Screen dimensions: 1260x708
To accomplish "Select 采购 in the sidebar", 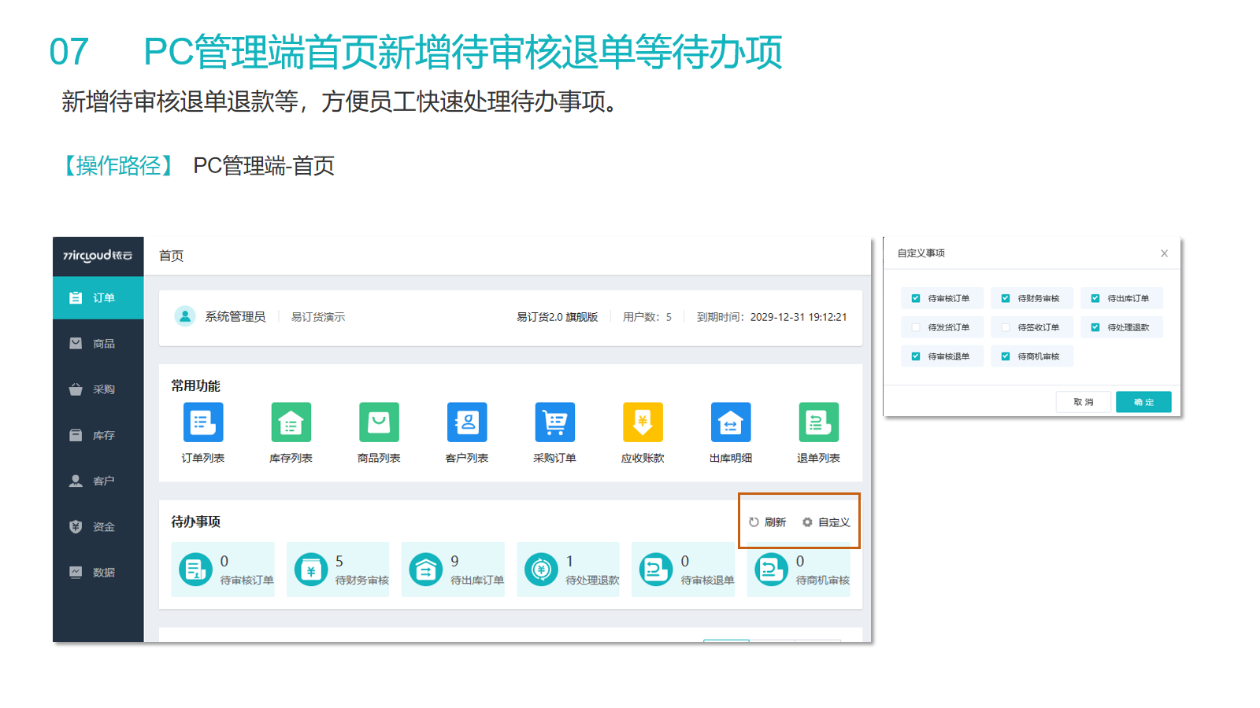I will click(x=98, y=389).
